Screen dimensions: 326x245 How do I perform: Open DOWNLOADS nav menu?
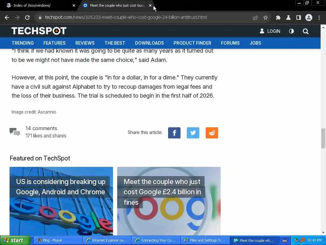tap(149, 43)
